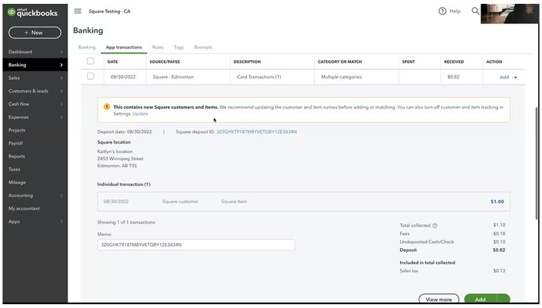Check the Square - Edmonton transaction checkbox

(91, 77)
